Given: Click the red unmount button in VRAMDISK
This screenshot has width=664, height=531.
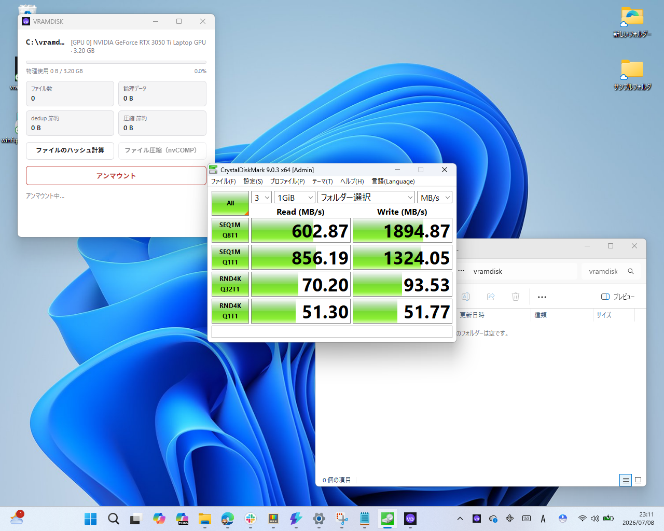Looking at the screenshot, I should point(116,176).
